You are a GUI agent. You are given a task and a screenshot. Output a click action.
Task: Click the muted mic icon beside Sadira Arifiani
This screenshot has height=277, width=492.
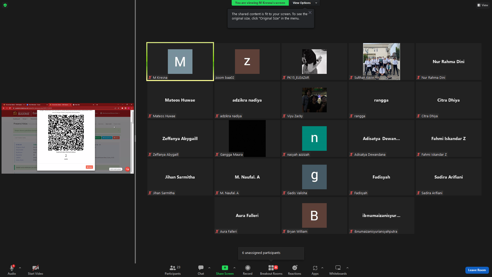[419, 193]
